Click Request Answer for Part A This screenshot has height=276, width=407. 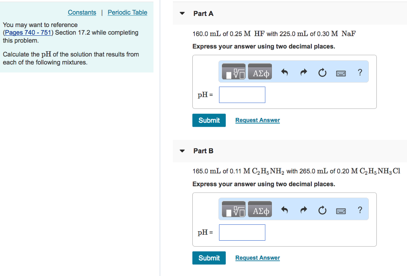pyautogui.click(x=257, y=120)
